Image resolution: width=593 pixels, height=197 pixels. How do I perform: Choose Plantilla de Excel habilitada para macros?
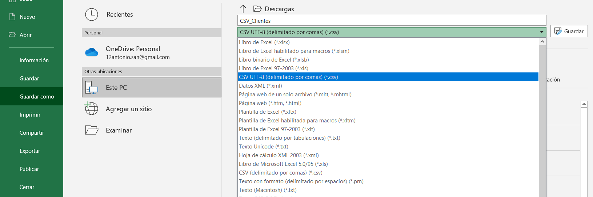pyautogui.click(x=388, y=121)
